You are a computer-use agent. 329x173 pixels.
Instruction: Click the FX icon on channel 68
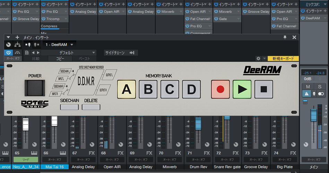pos(120,153)
